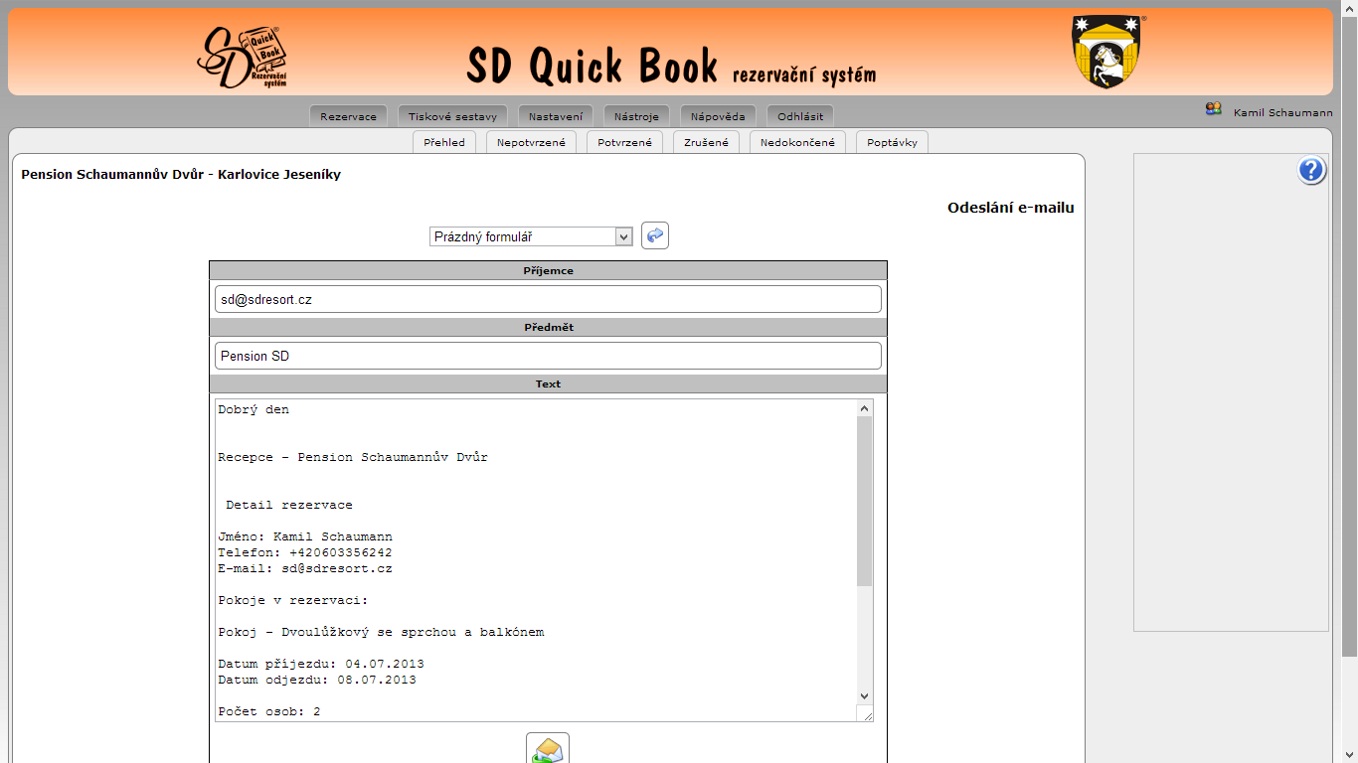The width and height of the screenshot is (1358, 763).
Task: Switch to the Nedokončené tab
Action: coord(797,142)
